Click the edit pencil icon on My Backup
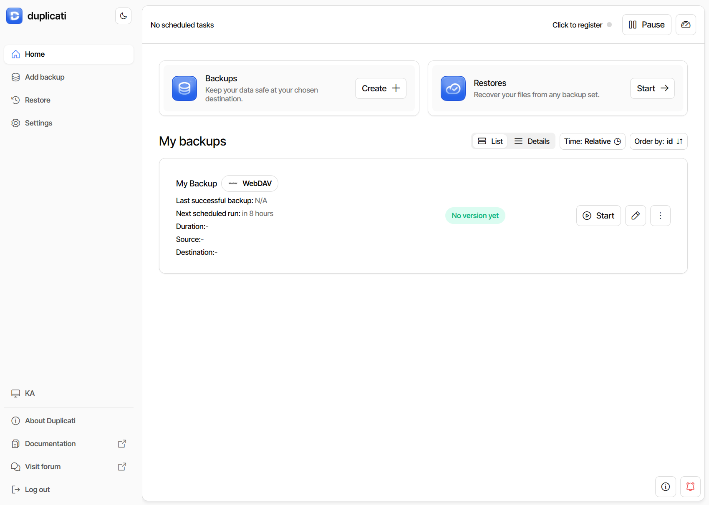This screenshot has width=709, height=505. [635, 216]
